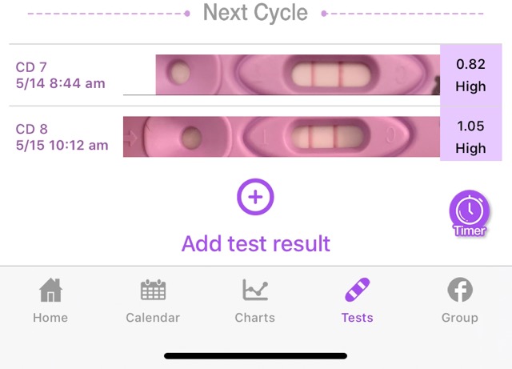Screen dimensions: 512x369
Task: Select the 1.05 High result box
Action: (470, 137)
